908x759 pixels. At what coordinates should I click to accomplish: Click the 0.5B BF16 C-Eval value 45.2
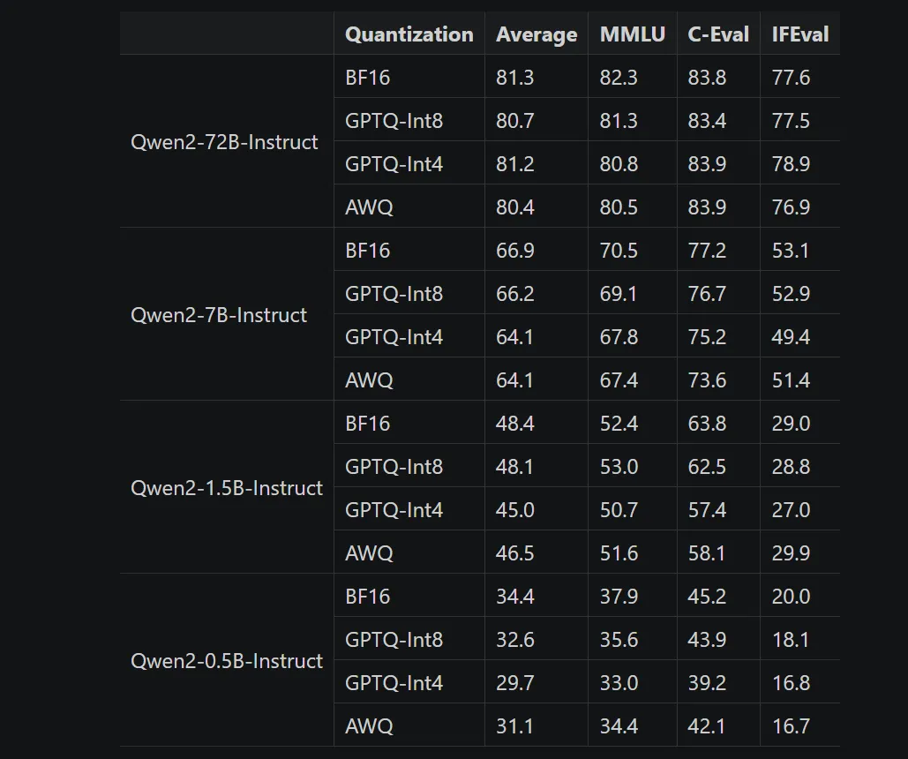(707, 597)
